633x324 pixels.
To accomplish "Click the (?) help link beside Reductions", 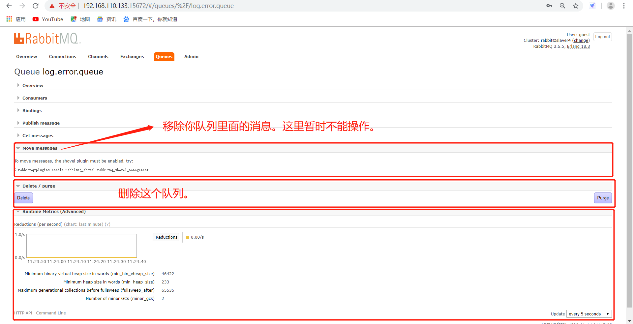I will tap(107, 224).
